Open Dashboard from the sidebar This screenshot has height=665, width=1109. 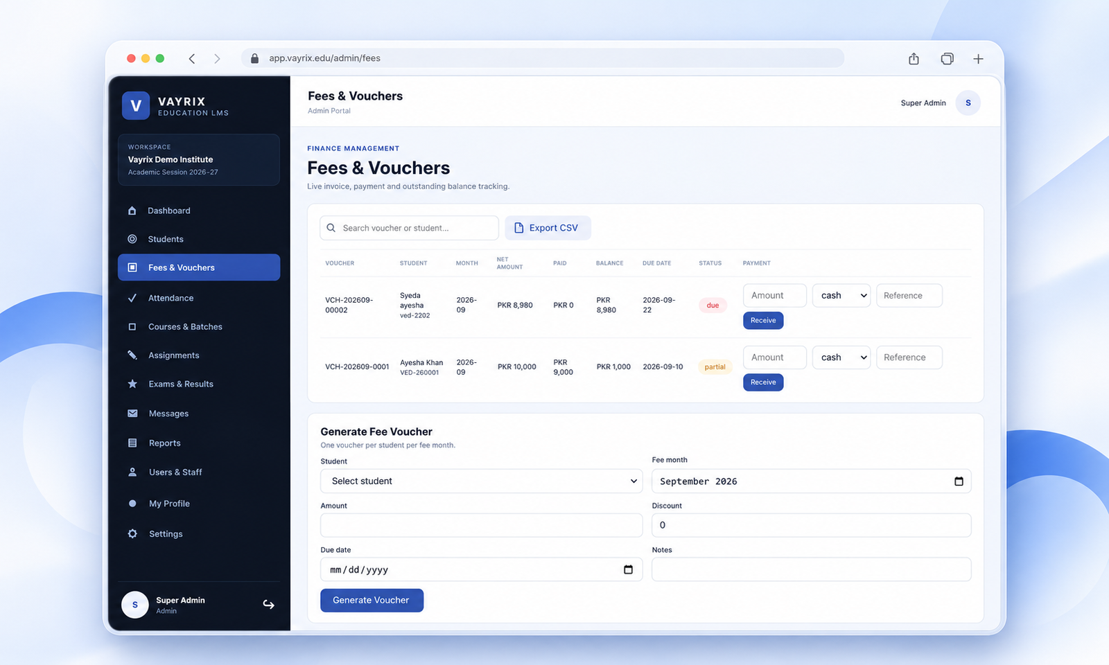coord(199,211)
